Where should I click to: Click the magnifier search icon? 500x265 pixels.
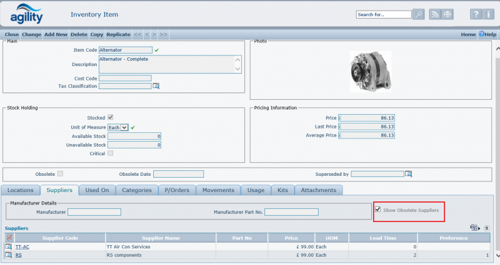[x=419, y=14]
